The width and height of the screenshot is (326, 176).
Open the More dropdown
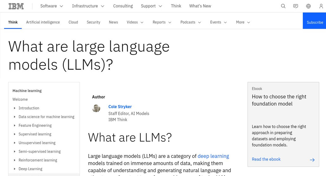coord(243,22)
